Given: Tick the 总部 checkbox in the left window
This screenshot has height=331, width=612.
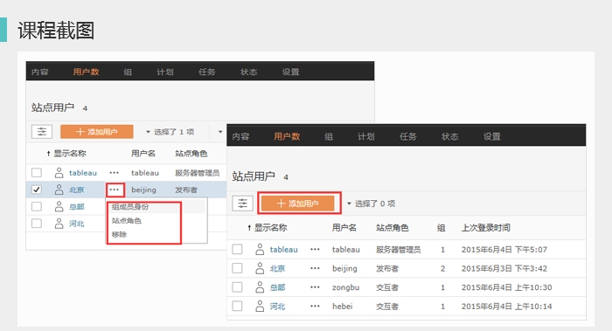Looking at the screenshot, I should pos(37,207).
